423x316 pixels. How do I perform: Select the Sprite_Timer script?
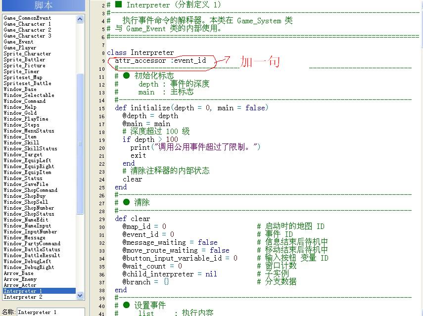click(x=21, y=71)
